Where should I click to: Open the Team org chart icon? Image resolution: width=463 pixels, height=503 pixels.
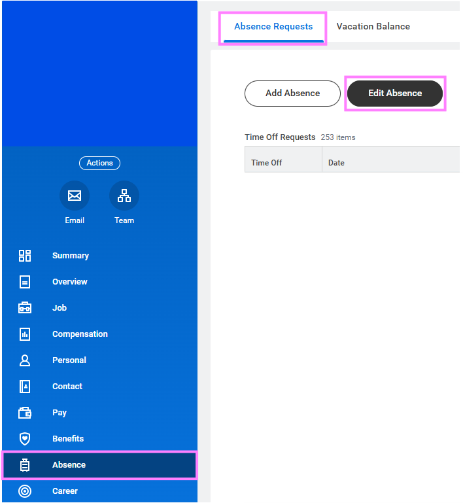pyautogui.click(x=124, y=196)
